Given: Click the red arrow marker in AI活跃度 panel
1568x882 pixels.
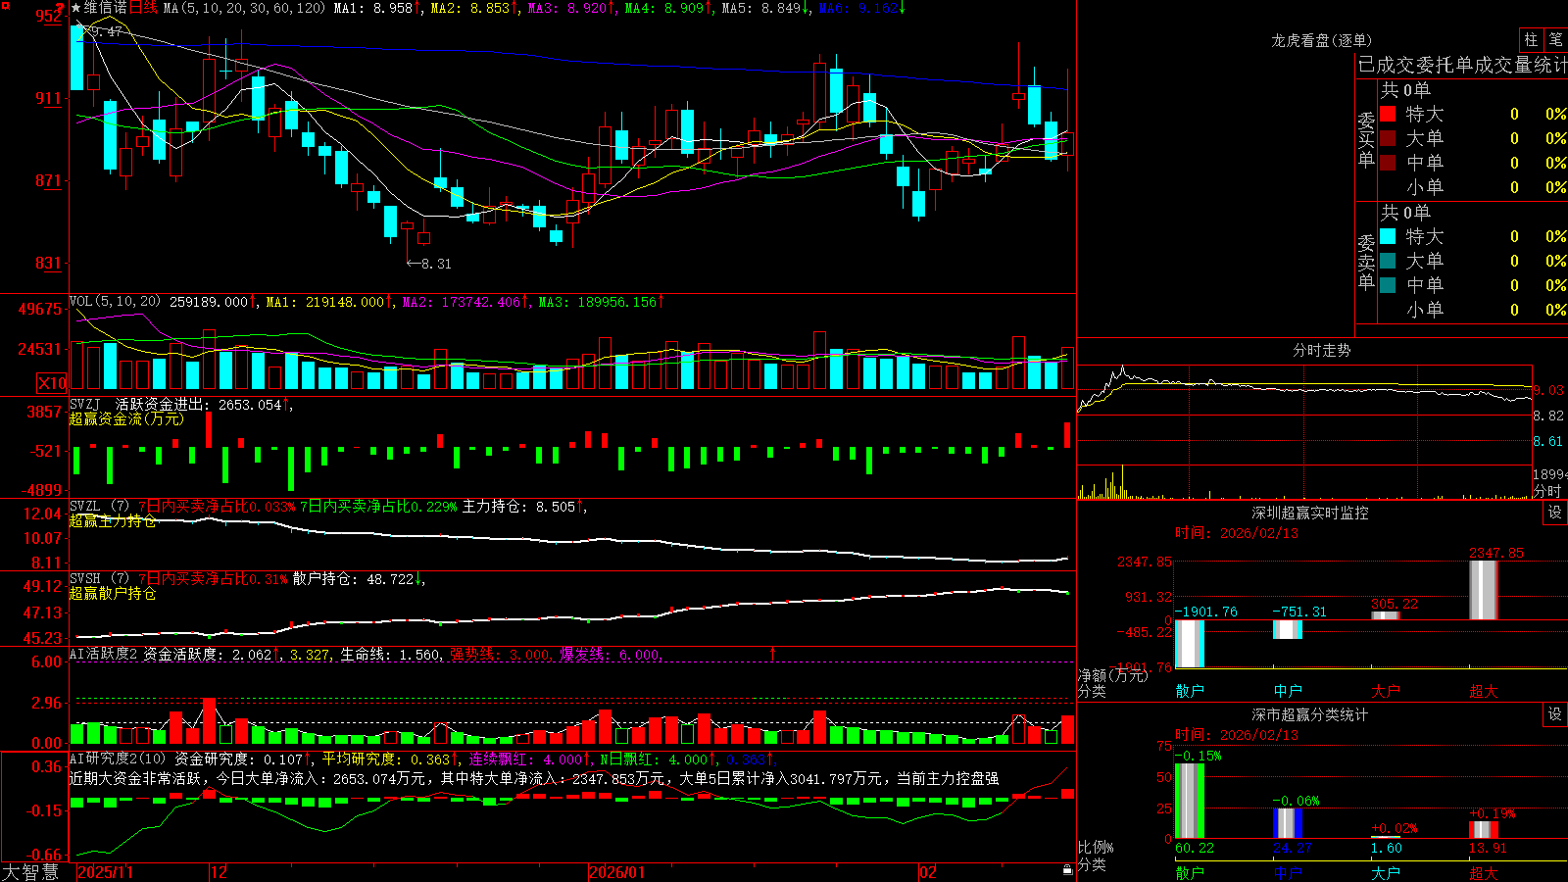Looking at the screenshot, I should pyautogui.click(x=772, y=653).
